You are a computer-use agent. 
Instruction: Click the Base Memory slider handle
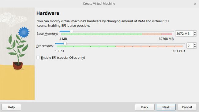coord(72,31)
